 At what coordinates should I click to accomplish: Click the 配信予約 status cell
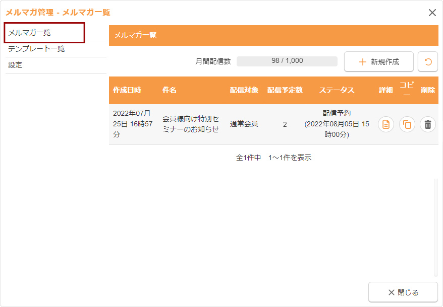click(x=337, y=124)
